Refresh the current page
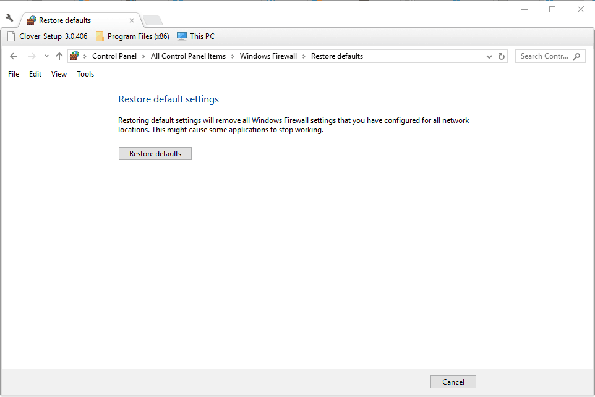Image resolution: width=595 pixels, height=397 pixels. tap(501, 56)
